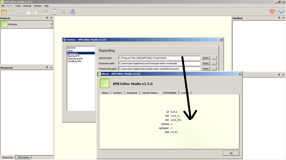The height and width of the screenshot is (160, 286).
Task: Open the Editor menu
Action: [10, 6]
